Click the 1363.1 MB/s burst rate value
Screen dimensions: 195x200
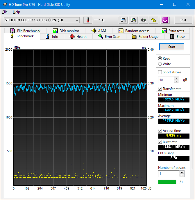pos(174,147)
